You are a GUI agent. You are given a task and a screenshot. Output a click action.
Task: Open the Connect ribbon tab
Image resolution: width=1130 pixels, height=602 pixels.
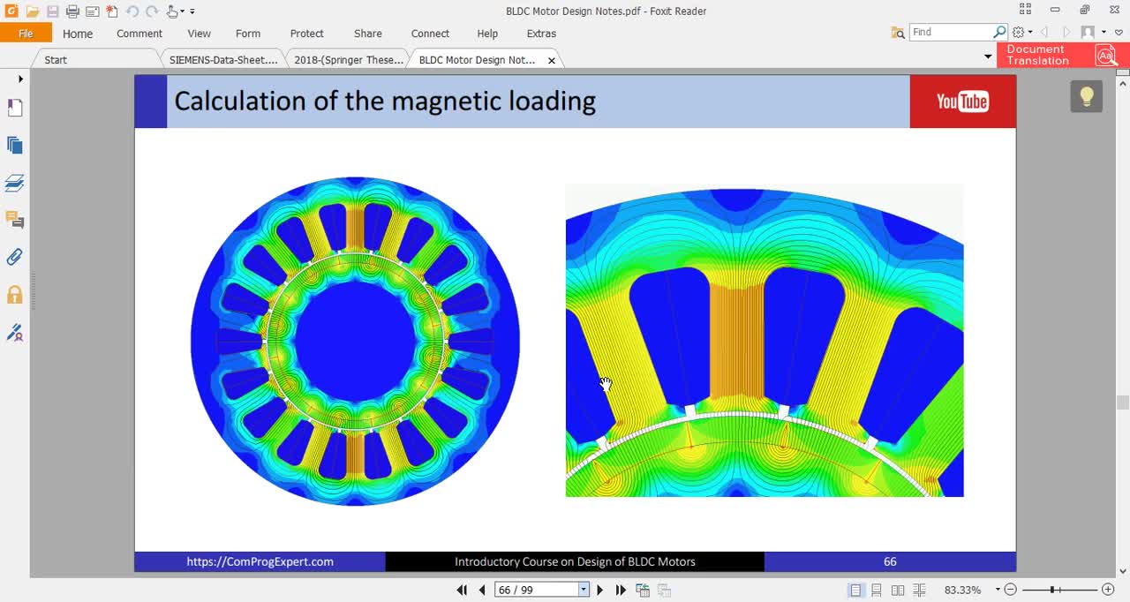point(431,34)
